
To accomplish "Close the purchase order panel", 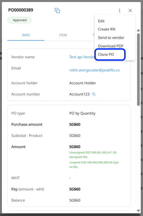I will (130, 11).
